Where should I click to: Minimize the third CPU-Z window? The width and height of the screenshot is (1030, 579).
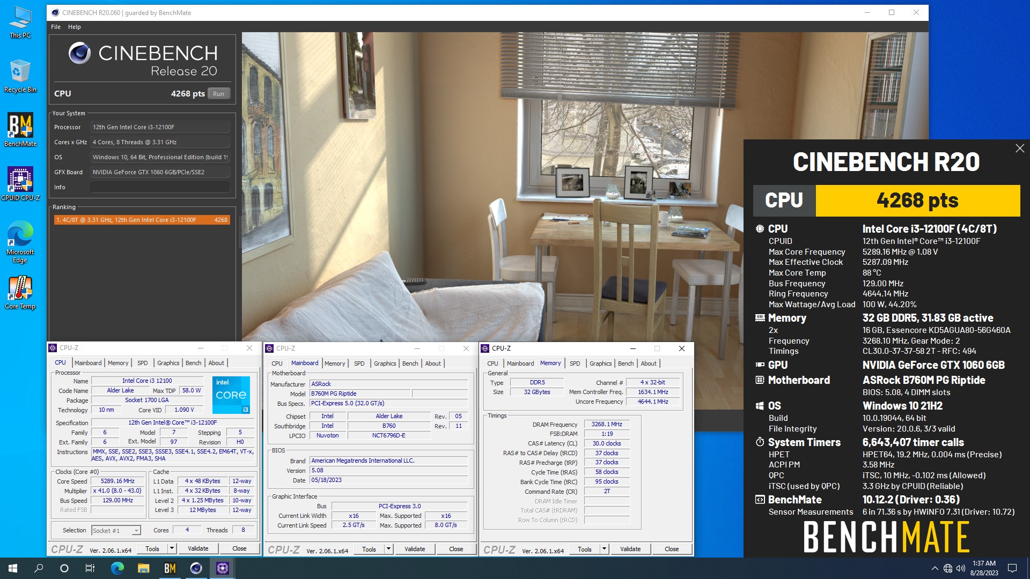pyautogui.click(x=632, y=348)
